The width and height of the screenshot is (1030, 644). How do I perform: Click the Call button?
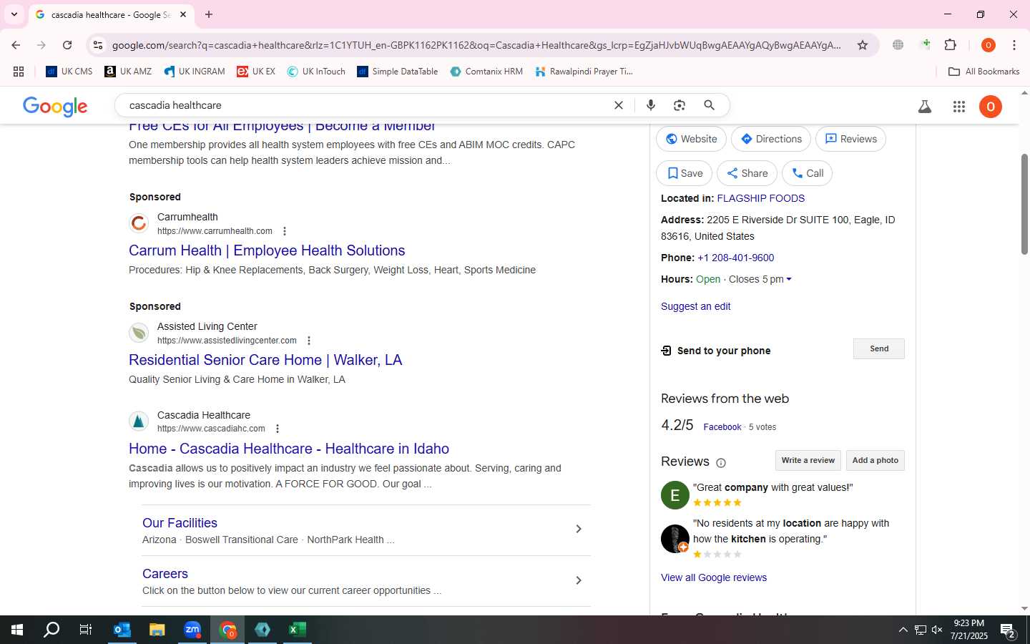pyautogui.click(x=808, y=173)
